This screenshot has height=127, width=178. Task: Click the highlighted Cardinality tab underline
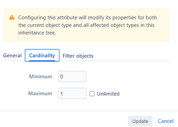42,60
